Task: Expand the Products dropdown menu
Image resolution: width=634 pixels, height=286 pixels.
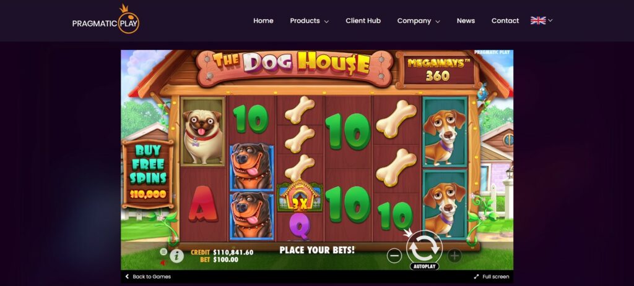Action: click(310, 21)
